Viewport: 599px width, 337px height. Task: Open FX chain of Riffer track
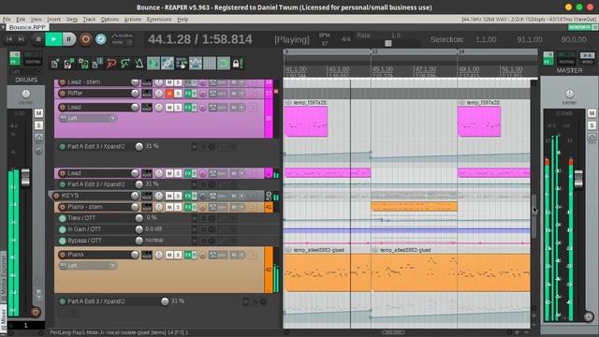click(188, 94)
